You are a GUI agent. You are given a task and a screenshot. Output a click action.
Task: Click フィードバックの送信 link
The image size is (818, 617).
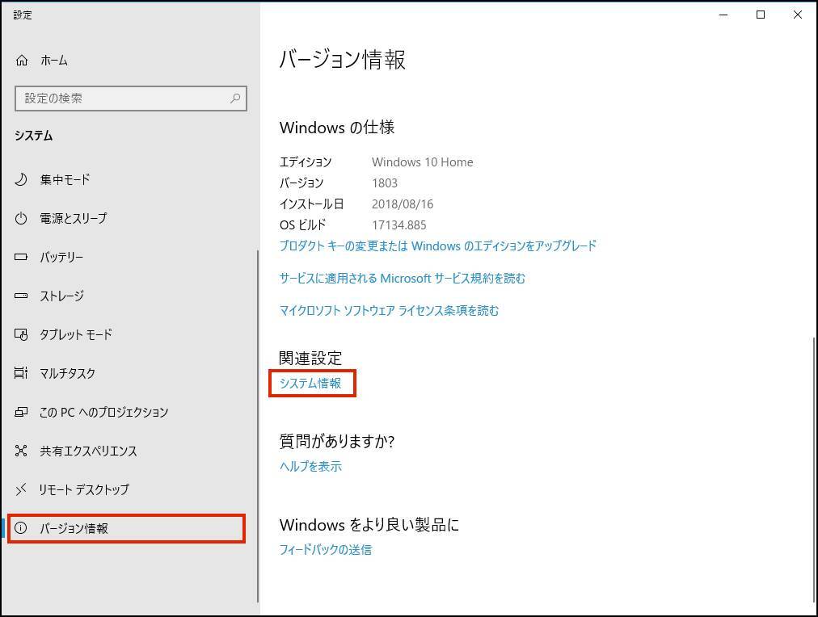tap(325, 549)
